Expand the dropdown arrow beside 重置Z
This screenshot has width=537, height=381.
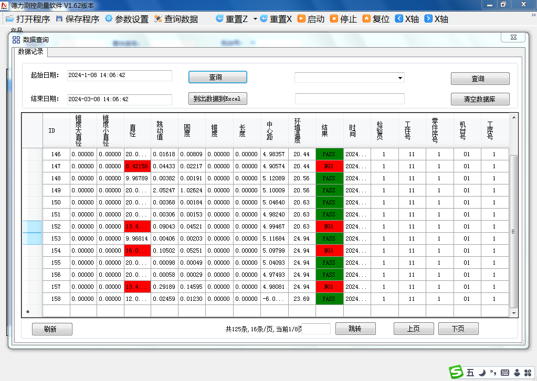tap(255, 19)
